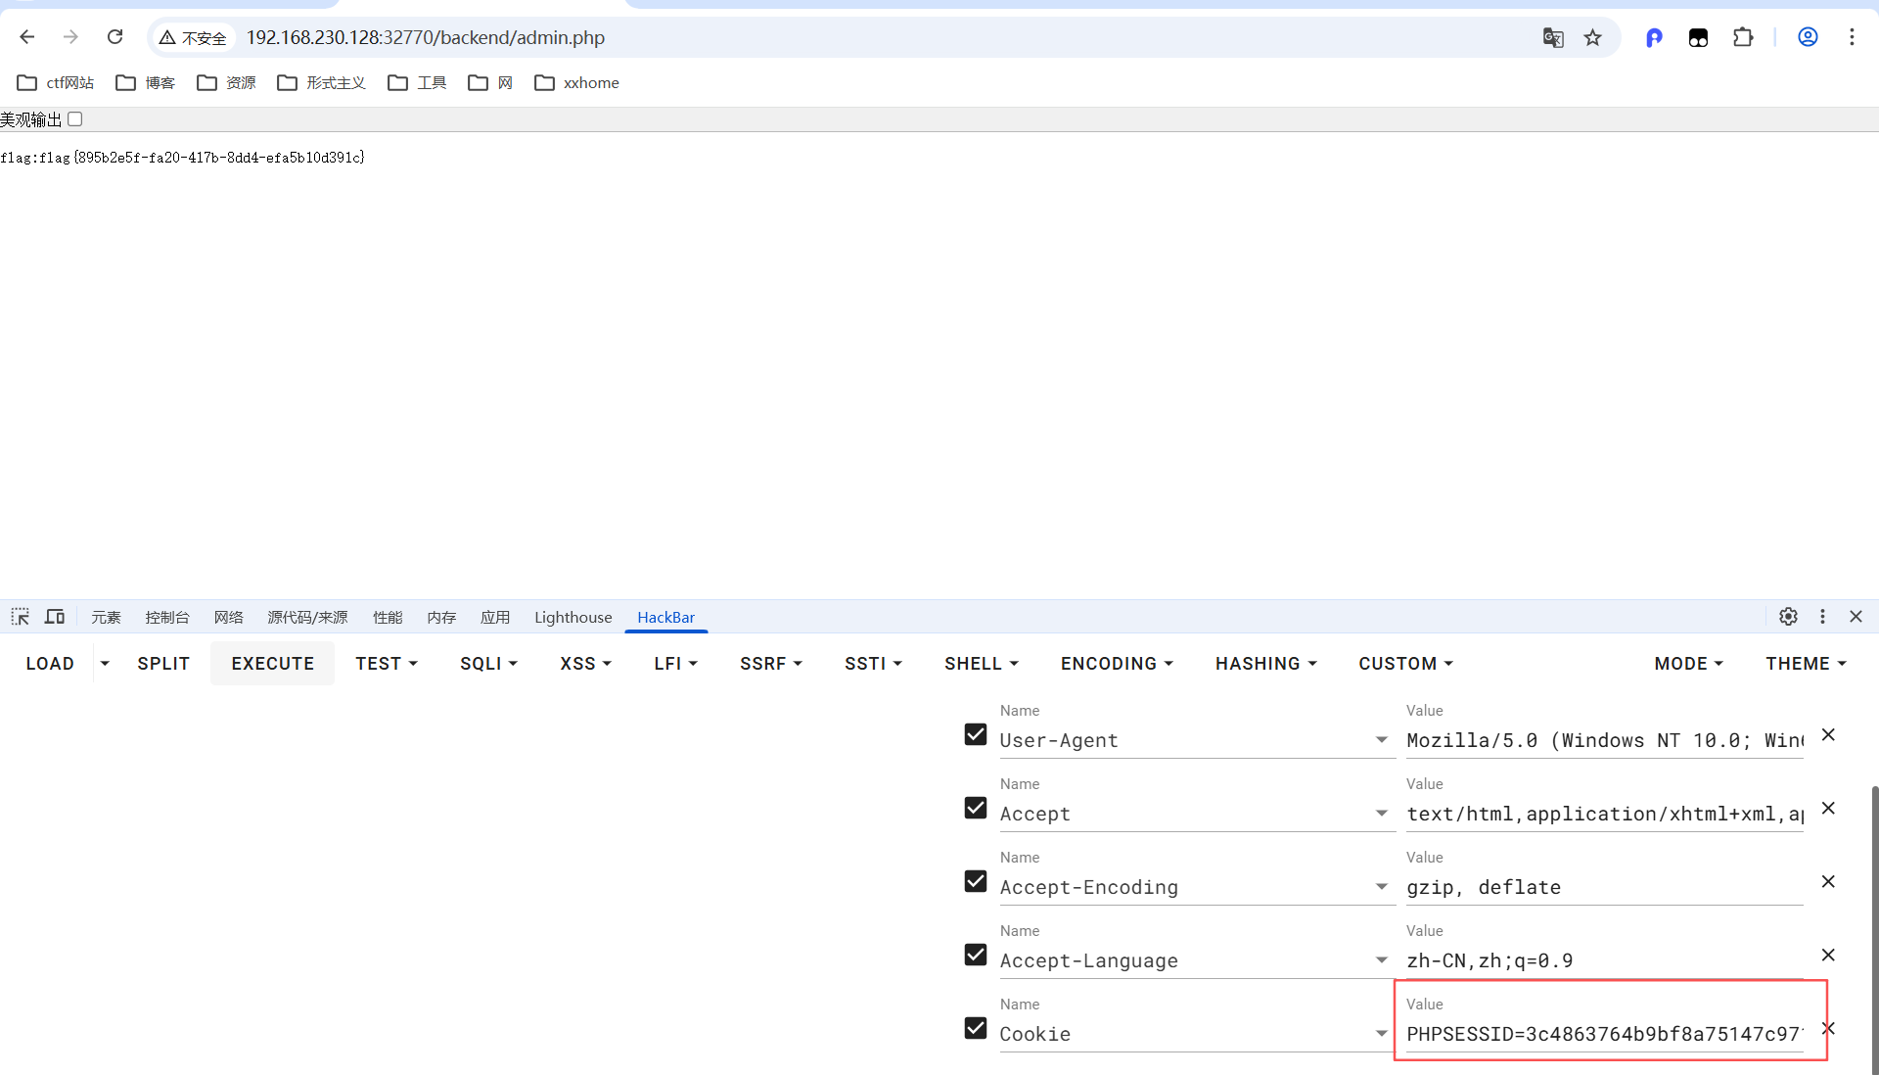1879x1075 pixels.
Task: Delete the Accept-Encoding header row
Action: click(1828, 881)
